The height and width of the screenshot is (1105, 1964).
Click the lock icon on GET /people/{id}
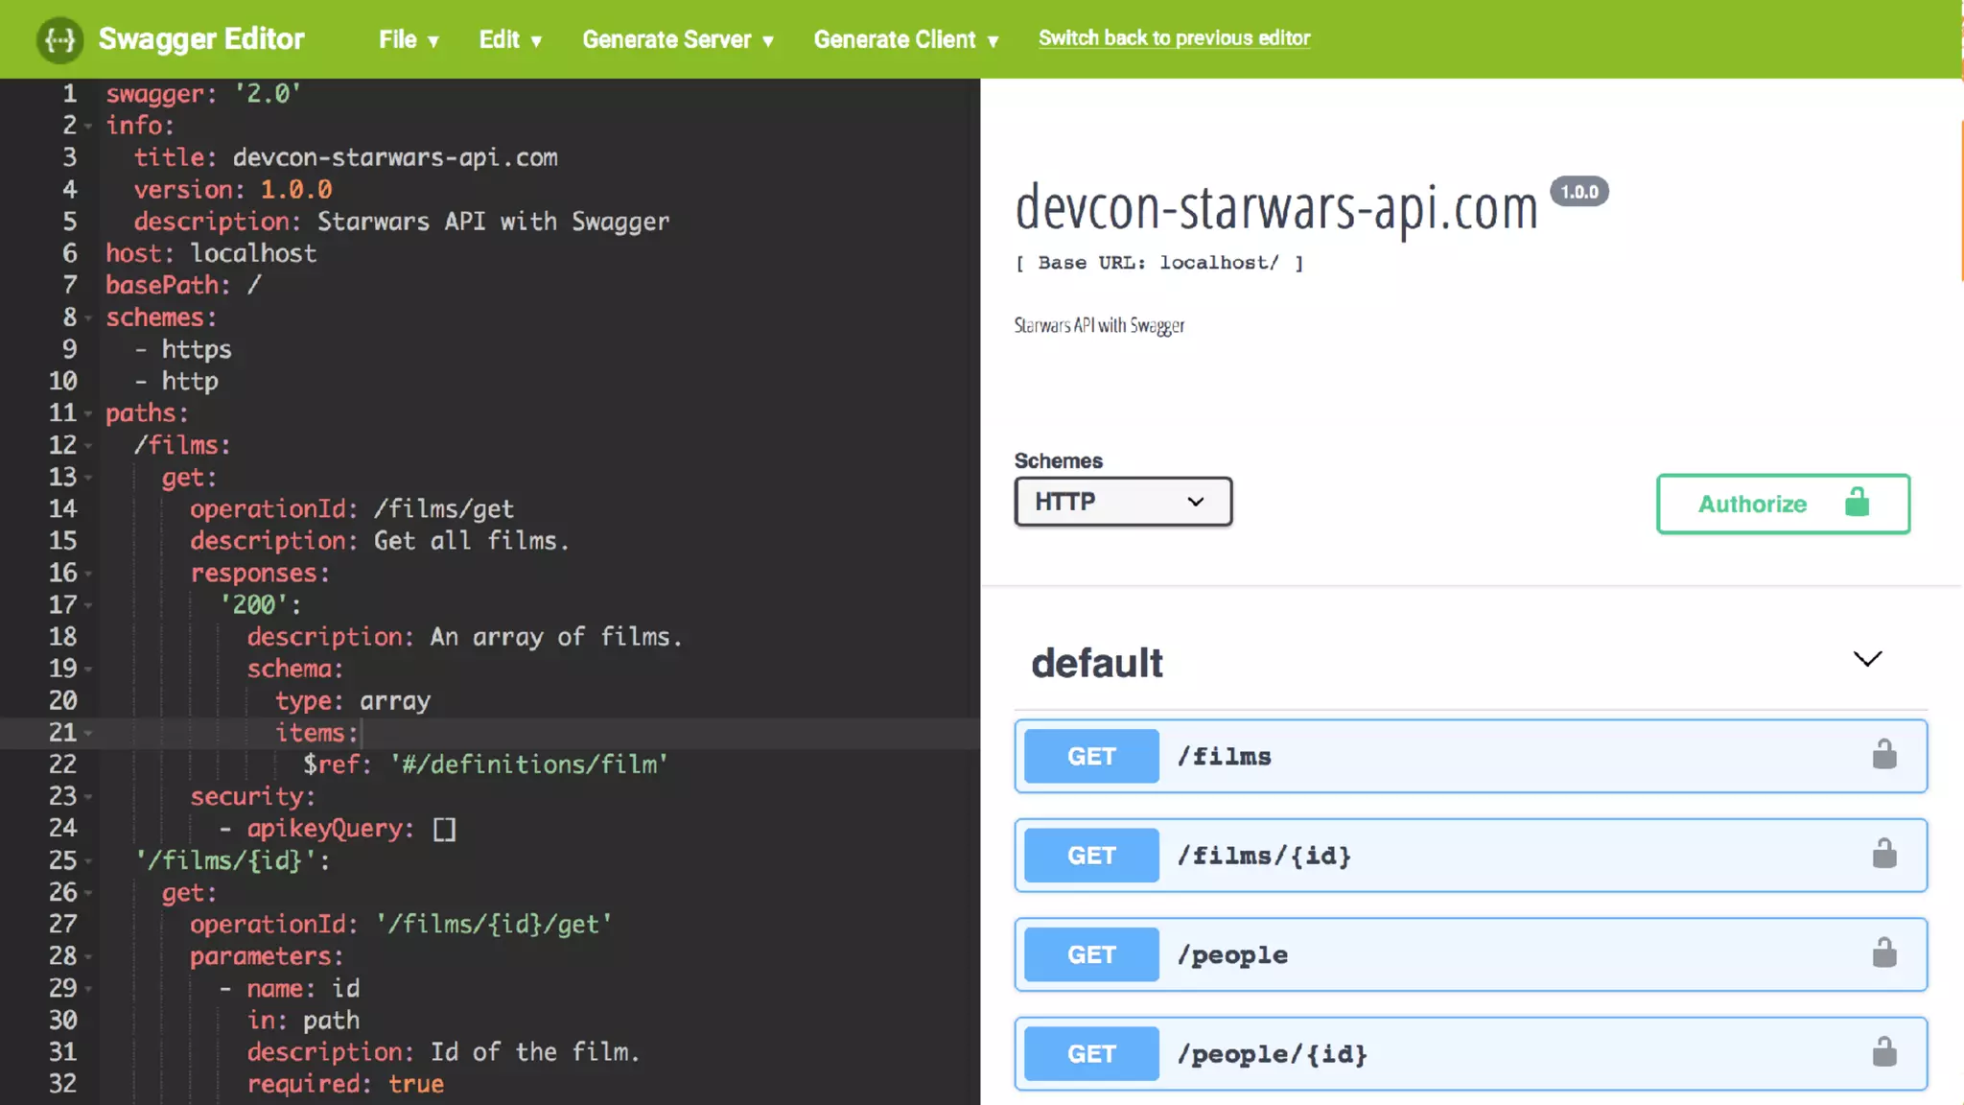1883,1053
